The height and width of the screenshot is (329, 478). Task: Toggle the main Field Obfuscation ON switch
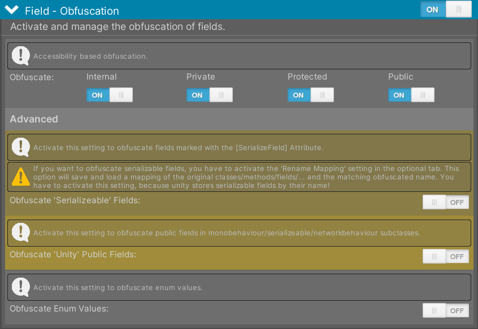(446, 10)
